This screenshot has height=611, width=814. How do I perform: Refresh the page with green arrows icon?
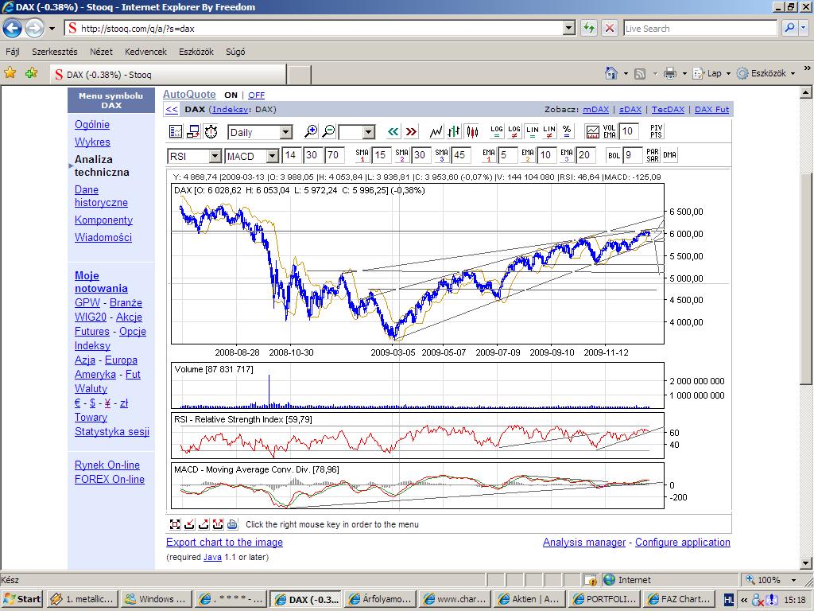589,28
